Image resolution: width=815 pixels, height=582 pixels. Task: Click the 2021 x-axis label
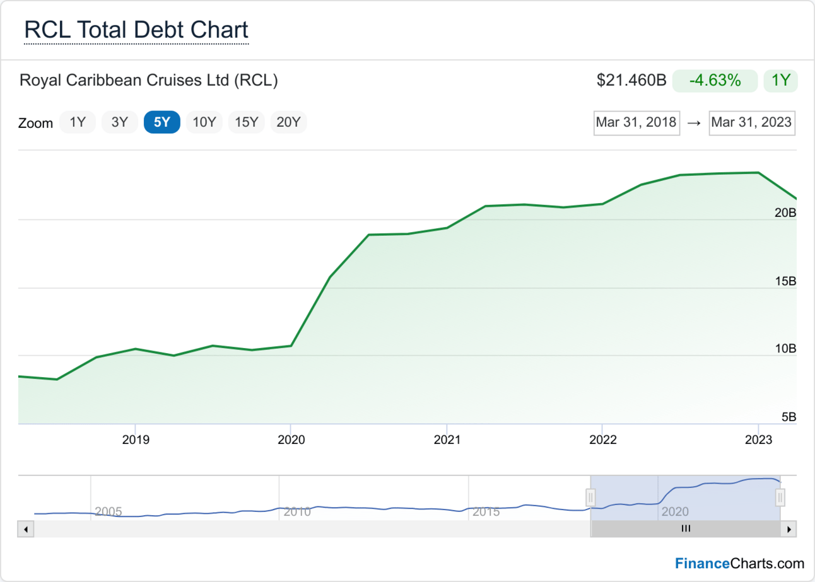click(x=447, y=440)
